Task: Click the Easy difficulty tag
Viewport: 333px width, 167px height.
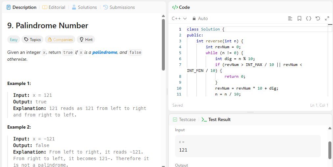Action: click(13, 40)
